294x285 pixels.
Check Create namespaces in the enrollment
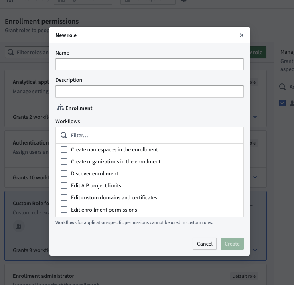64,149
